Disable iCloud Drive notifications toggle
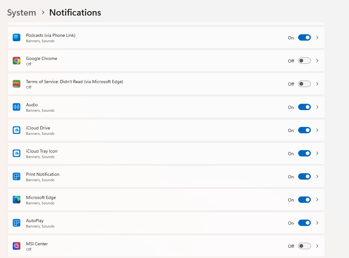The image size is (349, 258). click(304, 130)
